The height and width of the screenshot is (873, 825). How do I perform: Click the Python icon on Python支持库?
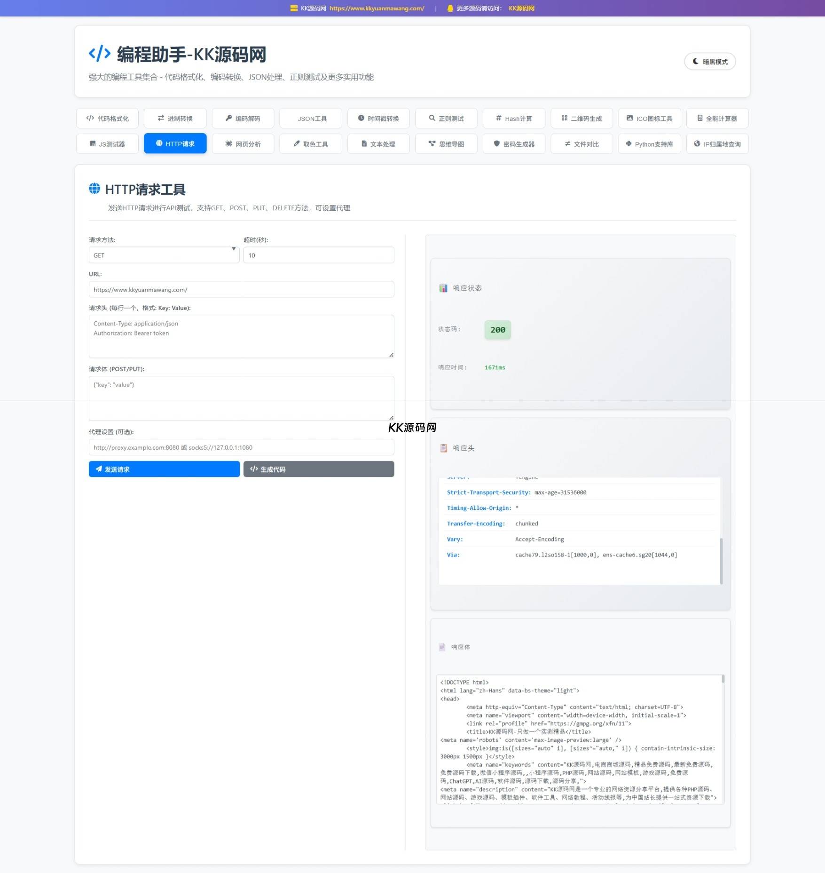[629, 143]
